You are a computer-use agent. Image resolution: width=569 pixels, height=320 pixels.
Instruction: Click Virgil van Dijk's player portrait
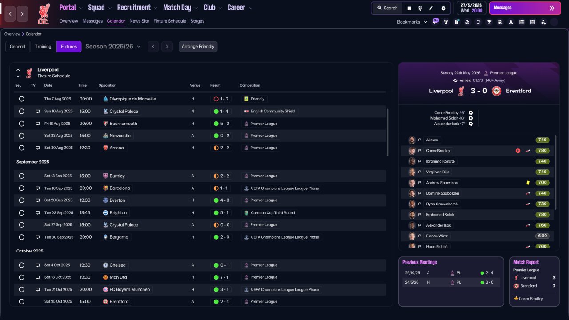pos(412,172)
